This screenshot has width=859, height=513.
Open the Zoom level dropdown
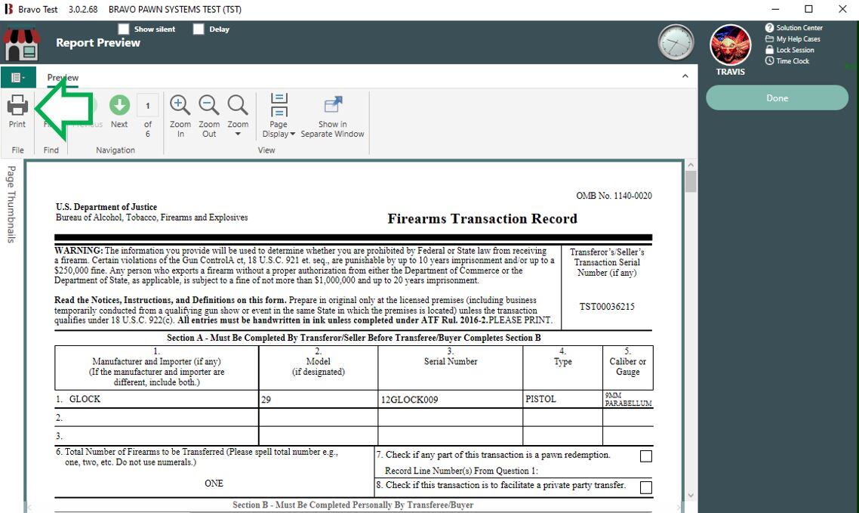click(238, 116)
